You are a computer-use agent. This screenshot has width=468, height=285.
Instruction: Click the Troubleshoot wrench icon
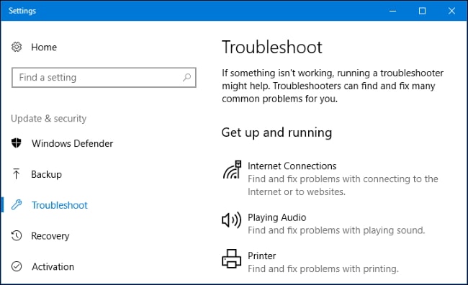(17, 204)
